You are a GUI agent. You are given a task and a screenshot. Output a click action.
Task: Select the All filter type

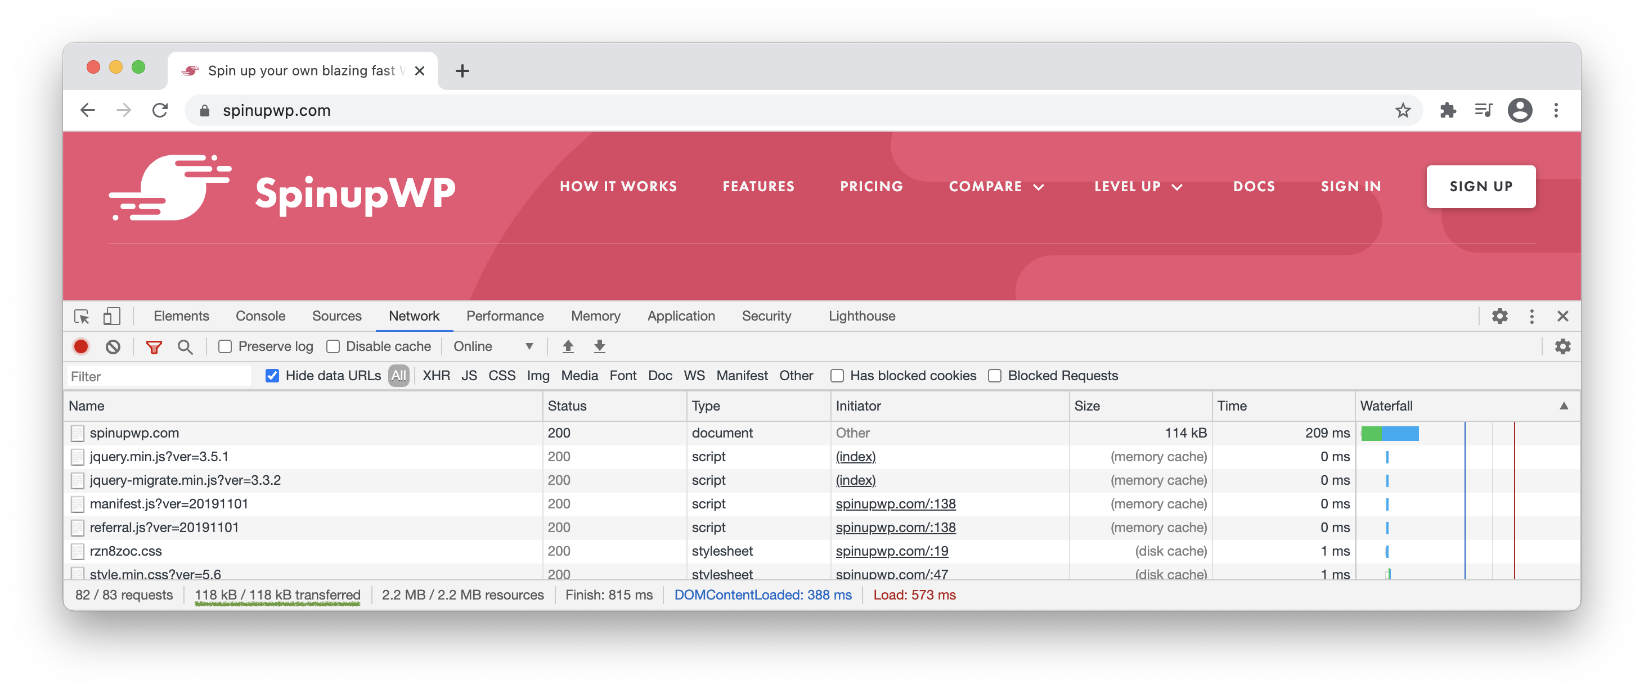tap(398, 376)
